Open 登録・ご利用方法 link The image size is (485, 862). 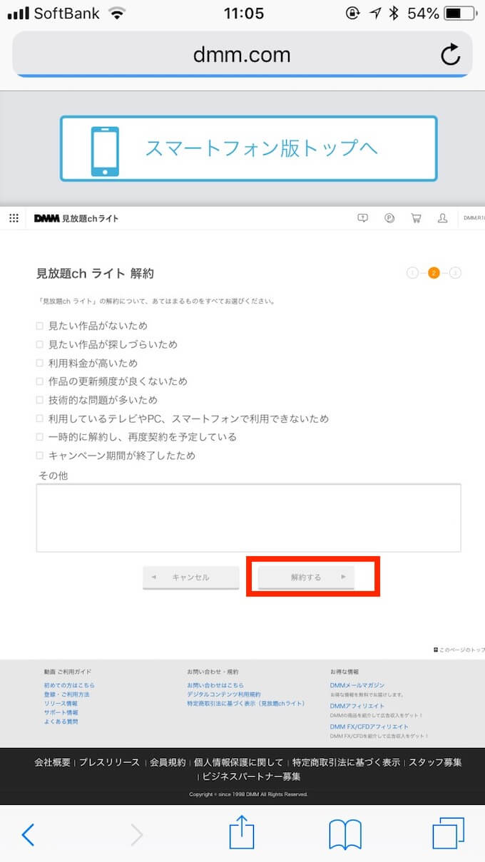coord(66,694)
